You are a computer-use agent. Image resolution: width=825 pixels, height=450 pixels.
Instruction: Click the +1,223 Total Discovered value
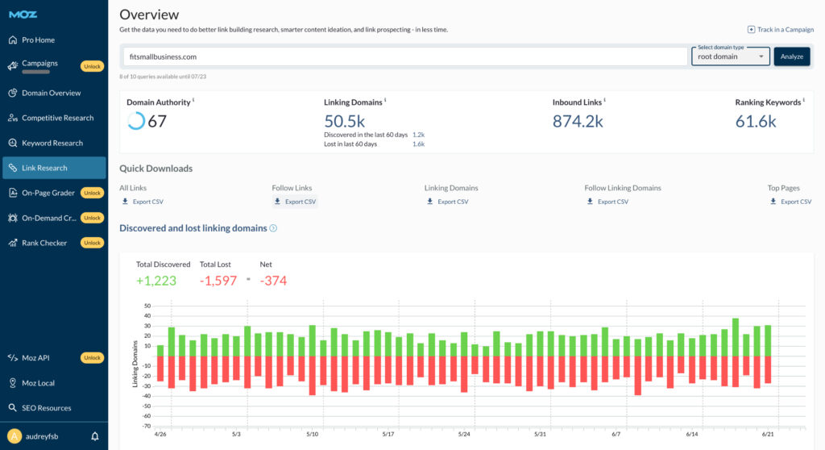tap(156, 281)
